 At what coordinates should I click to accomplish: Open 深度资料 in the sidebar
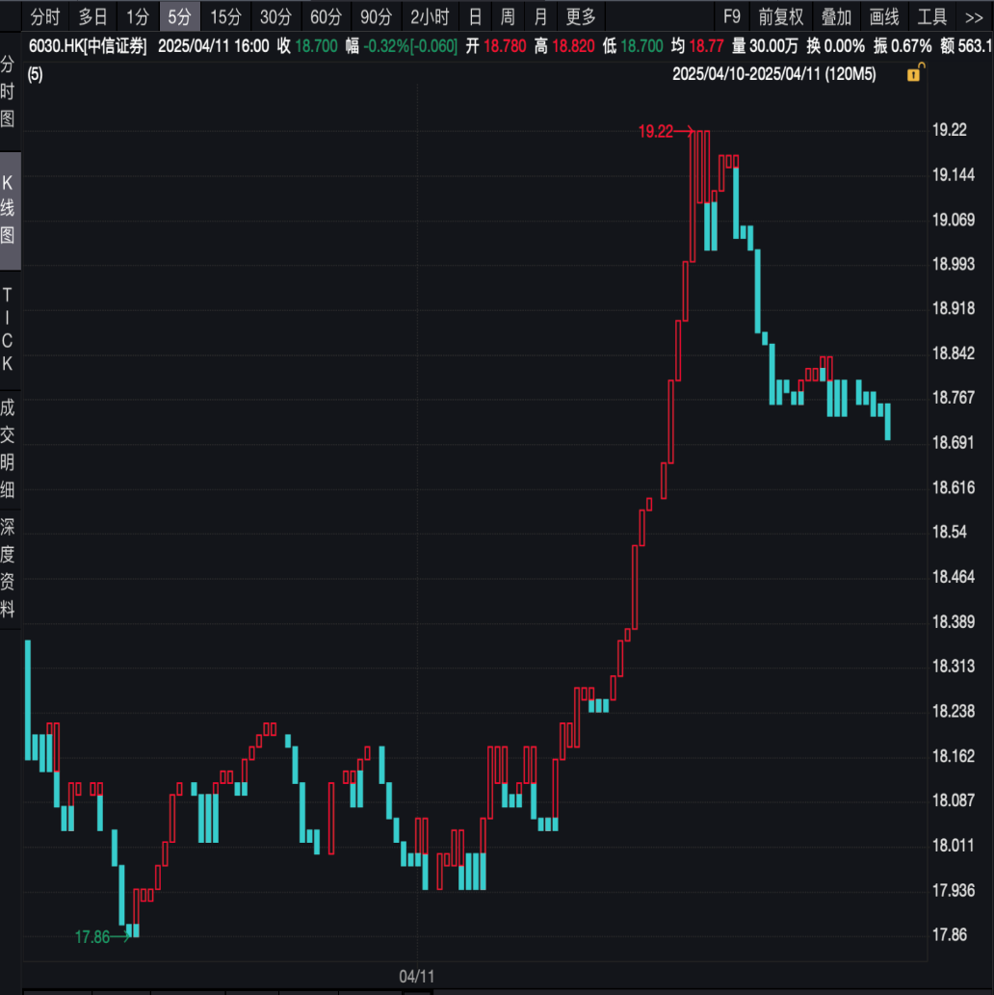[x=9, y=567]
